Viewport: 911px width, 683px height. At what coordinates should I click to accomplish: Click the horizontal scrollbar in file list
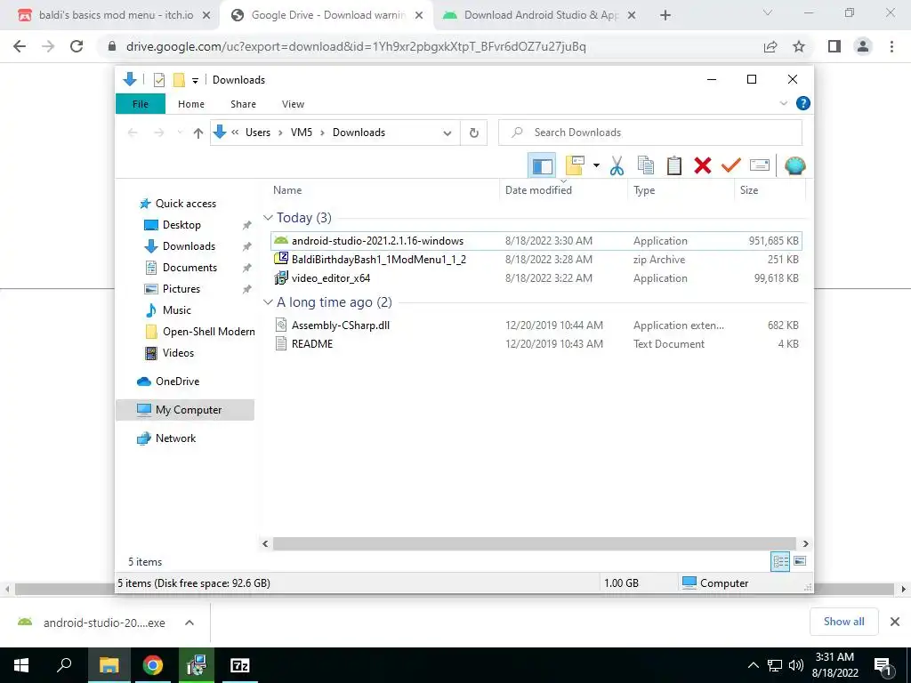[535, 544]
